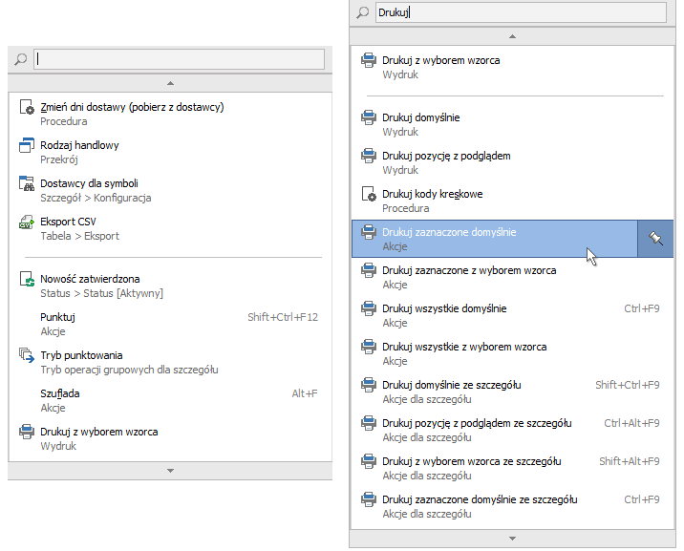
Task: Click the empty search field on the left
Action: (180, 59)
